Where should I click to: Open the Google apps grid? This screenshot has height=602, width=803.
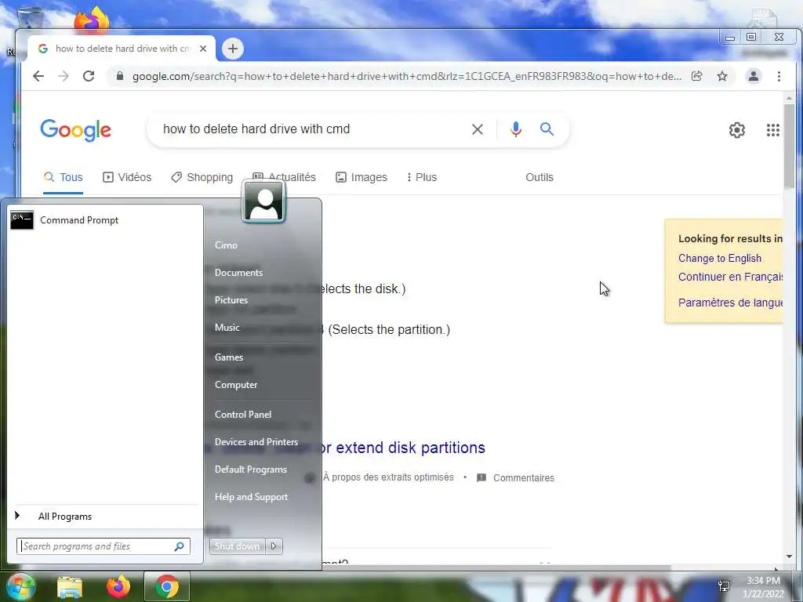pos(772,130)
